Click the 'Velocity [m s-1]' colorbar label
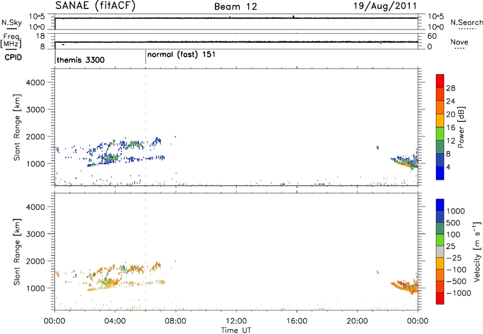This screenshot has height=334, width=483. [x=477, y=251]
